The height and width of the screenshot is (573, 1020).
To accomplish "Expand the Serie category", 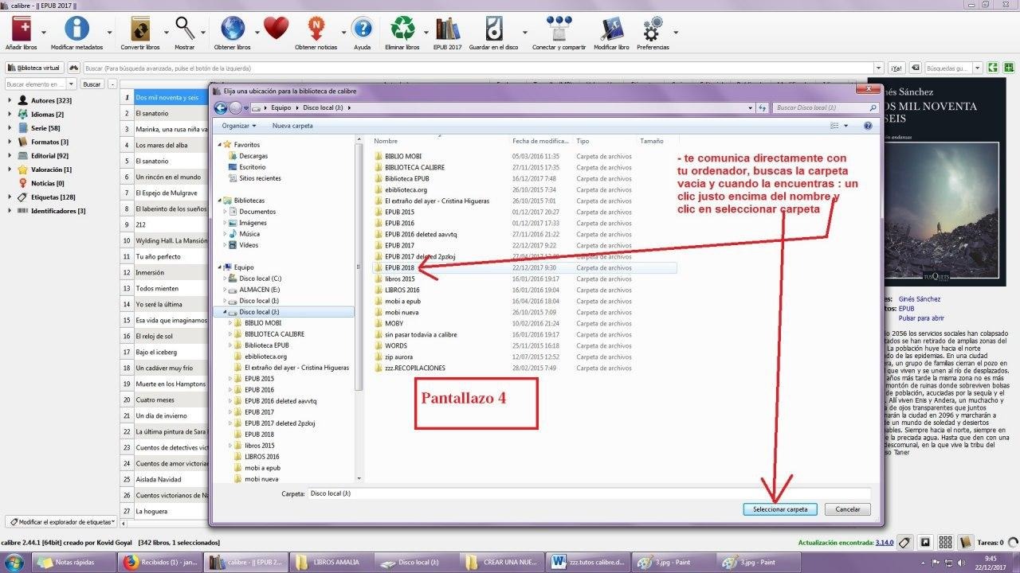I will coord(10,128).
